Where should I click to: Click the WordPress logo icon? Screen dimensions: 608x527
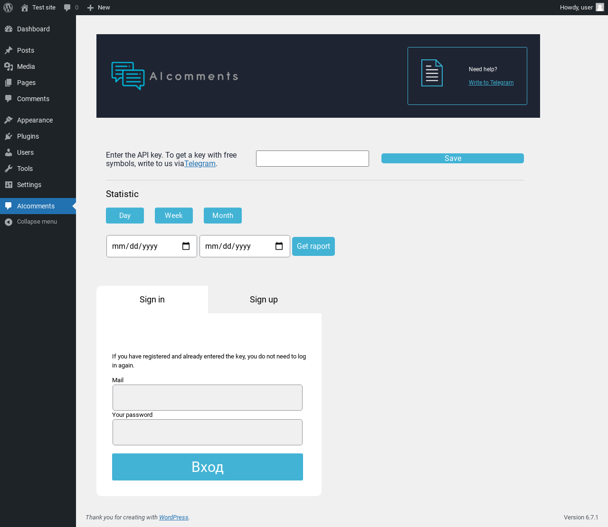8,8
